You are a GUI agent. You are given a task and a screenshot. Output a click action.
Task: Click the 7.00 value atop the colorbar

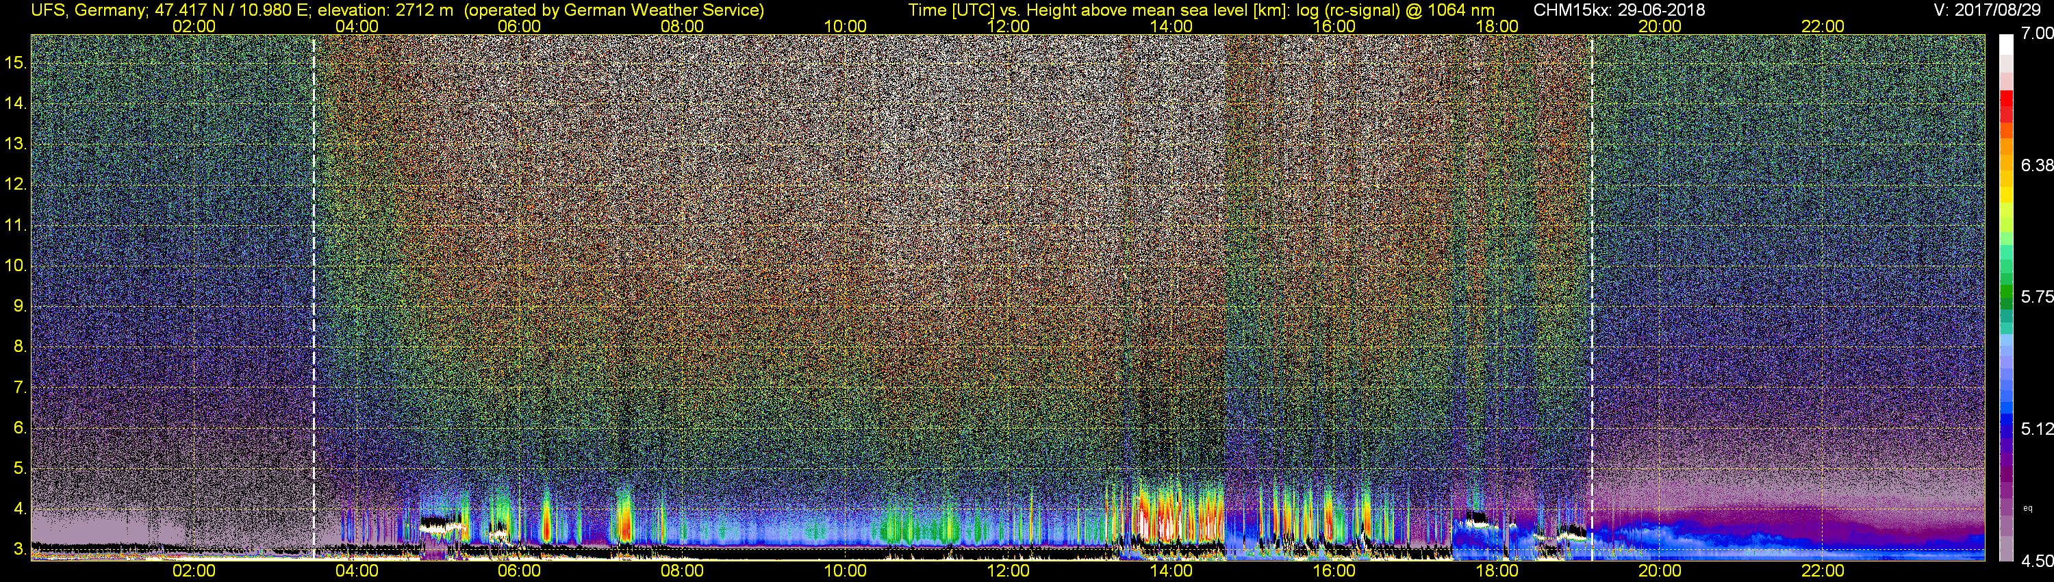click(2038, 34)
